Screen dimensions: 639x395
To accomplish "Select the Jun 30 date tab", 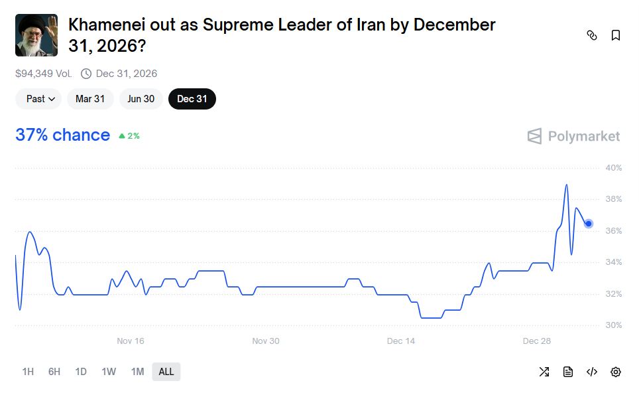I will pos(141,99).
